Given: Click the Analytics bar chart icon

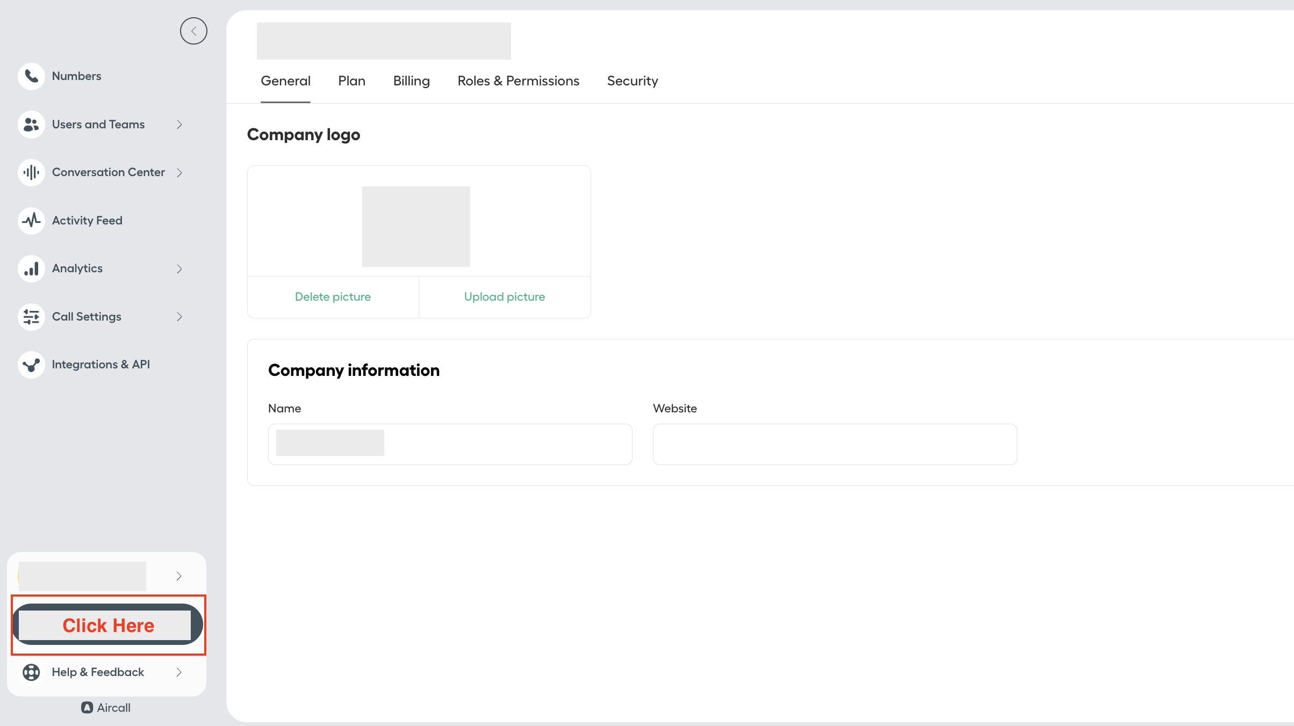Looking at the screenshot, I should click(31, 268).
